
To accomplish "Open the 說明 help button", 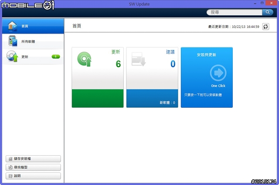I will click(x=33, y=176).
